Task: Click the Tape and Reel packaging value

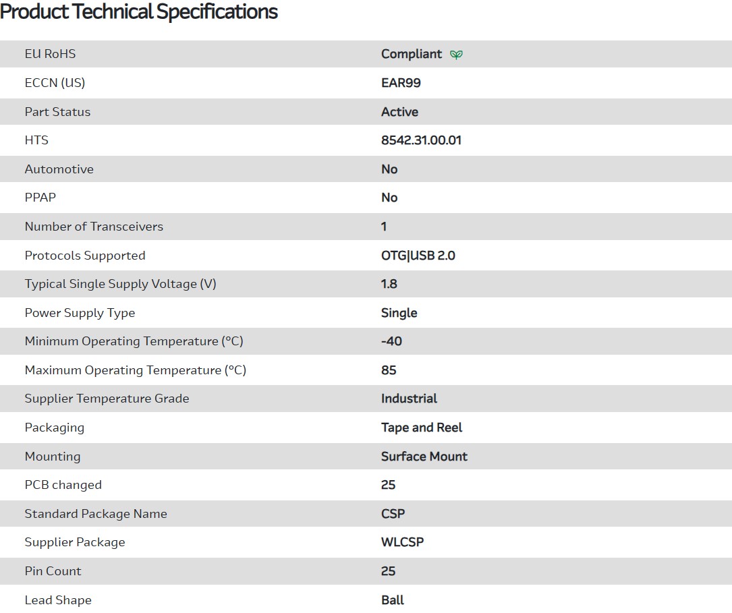Action: tap(422, 428)
